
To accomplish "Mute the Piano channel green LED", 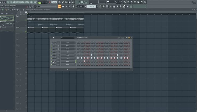I will 51,46.
